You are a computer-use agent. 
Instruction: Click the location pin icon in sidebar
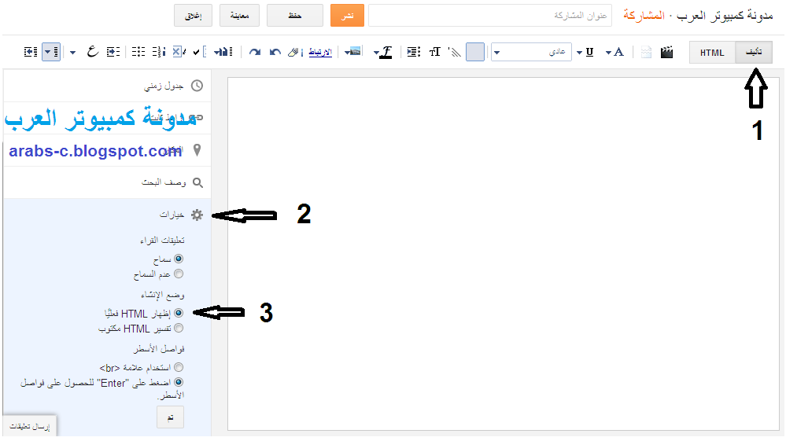197,149
